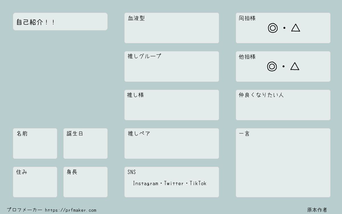This screenshot has width=342, height=214.
Task: Select the double circle in 他担様 box
Action: click(272, 66)
